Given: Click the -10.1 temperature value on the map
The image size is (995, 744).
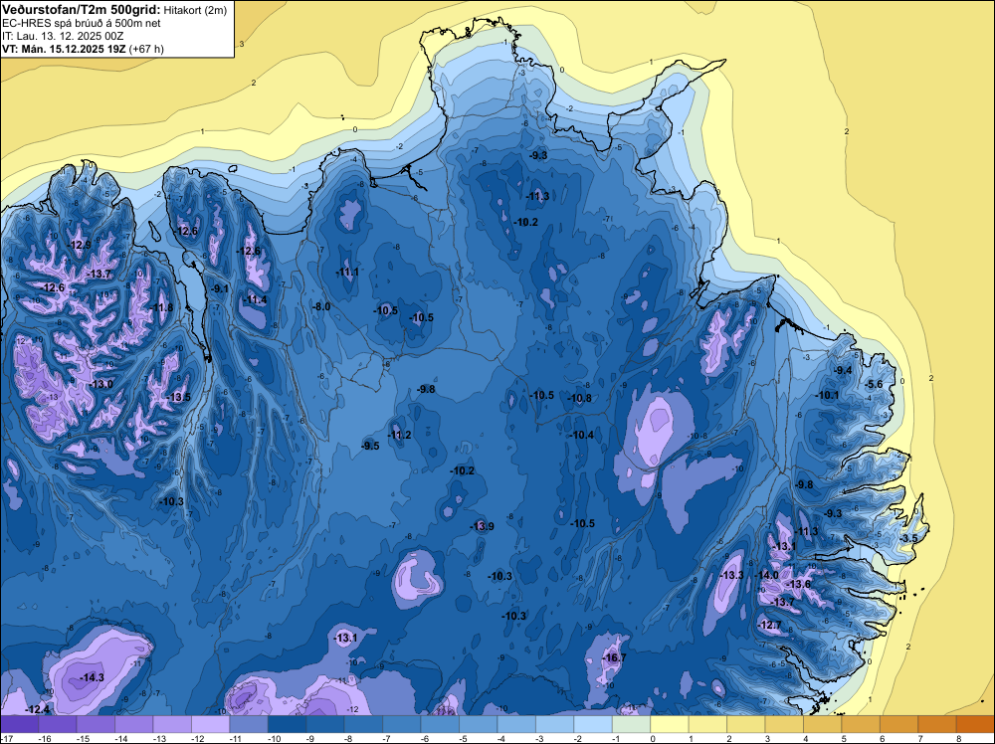Looking at the screenshot, I should click(x=828, y=395).
